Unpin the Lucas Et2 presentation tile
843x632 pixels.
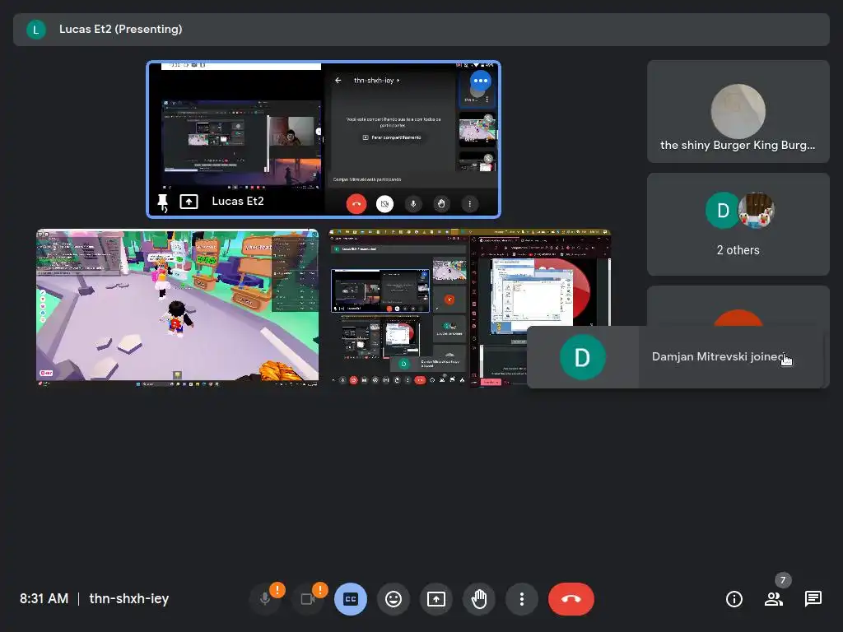pyautogui.click(x=162, y=202)
